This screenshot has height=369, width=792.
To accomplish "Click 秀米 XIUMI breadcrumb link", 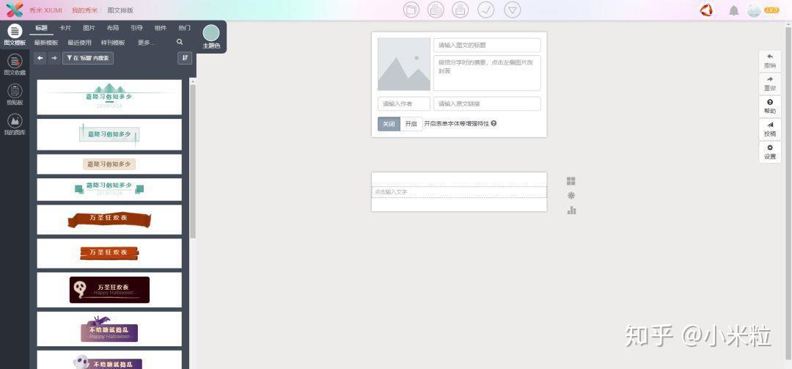I will click(45, 10).
